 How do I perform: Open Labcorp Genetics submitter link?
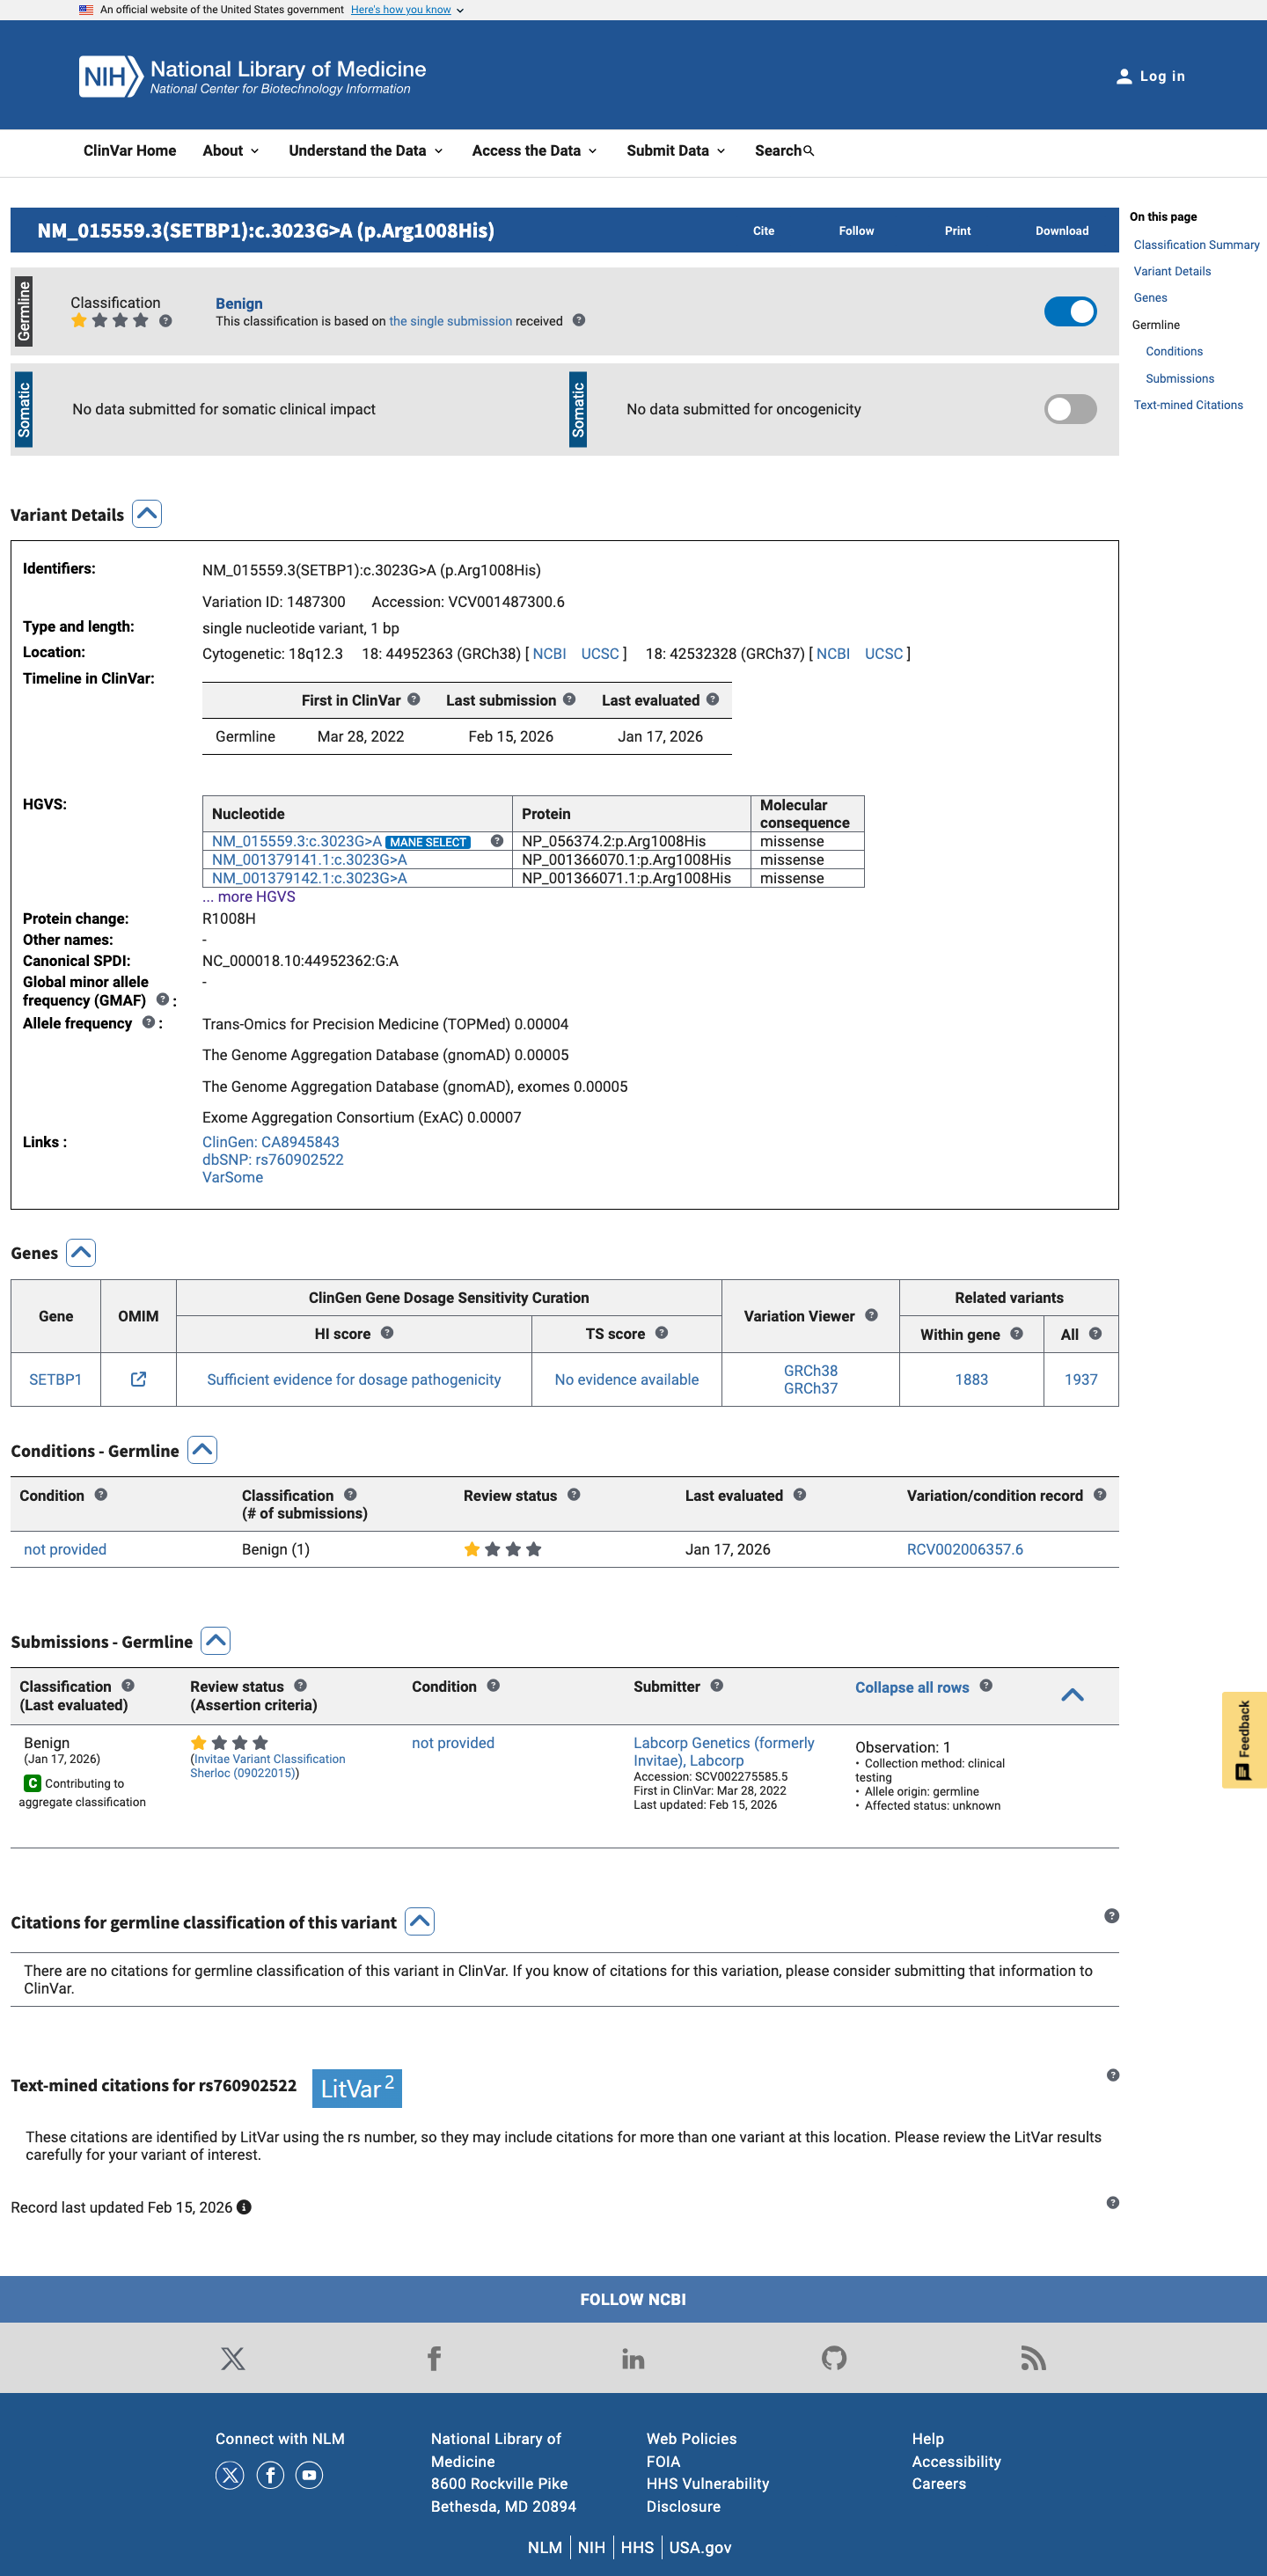click(x=724, y=1751)
